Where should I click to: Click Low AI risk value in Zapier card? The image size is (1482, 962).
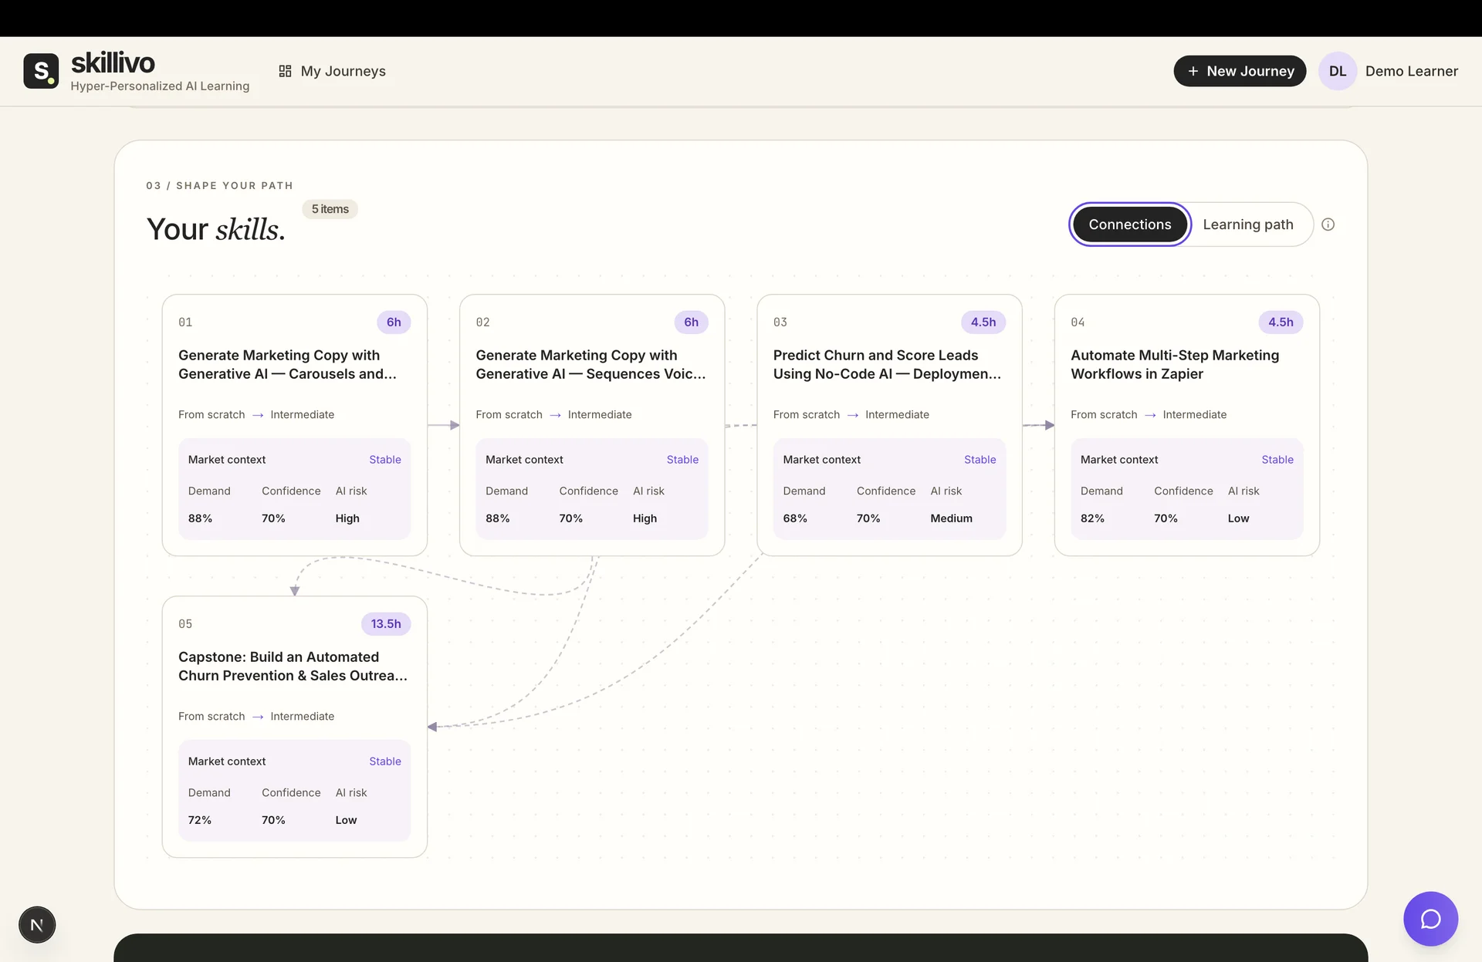(1238, 518)
